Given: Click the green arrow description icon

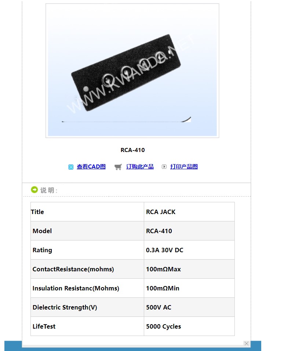Looking at the screenshot, I should 34,189.
